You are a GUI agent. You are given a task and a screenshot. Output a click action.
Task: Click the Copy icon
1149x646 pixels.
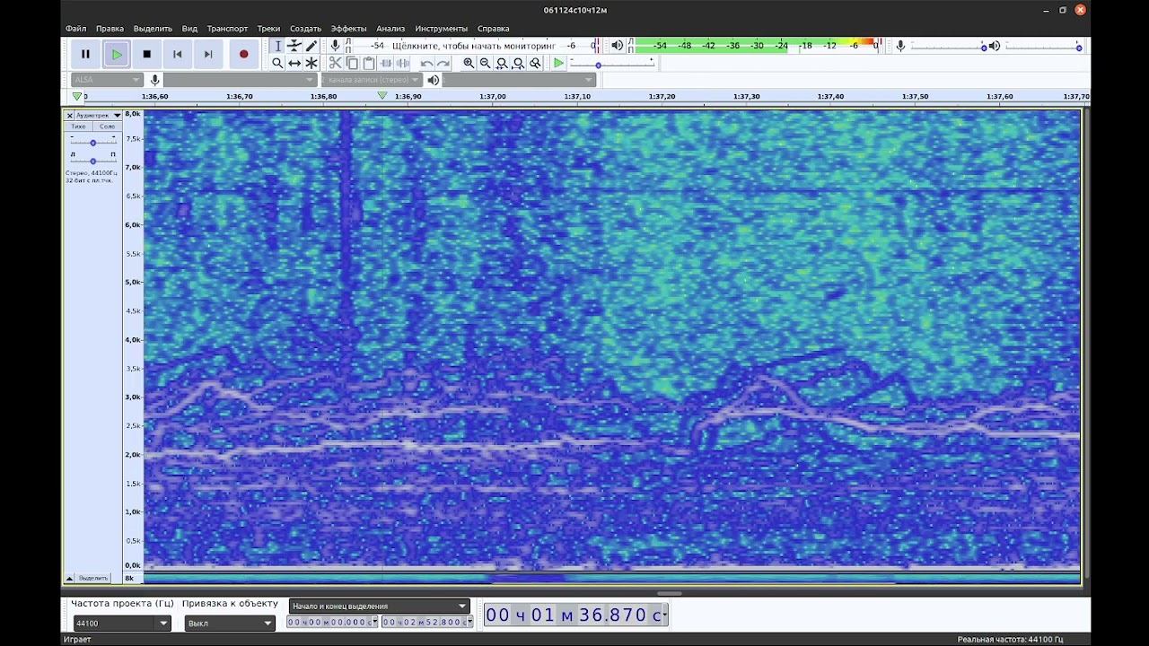[x=352, y=63]
